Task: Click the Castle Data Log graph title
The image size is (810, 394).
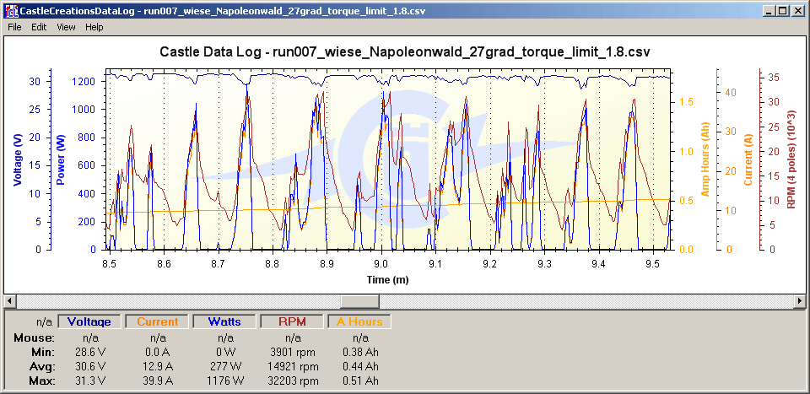Action: (404, 52)
